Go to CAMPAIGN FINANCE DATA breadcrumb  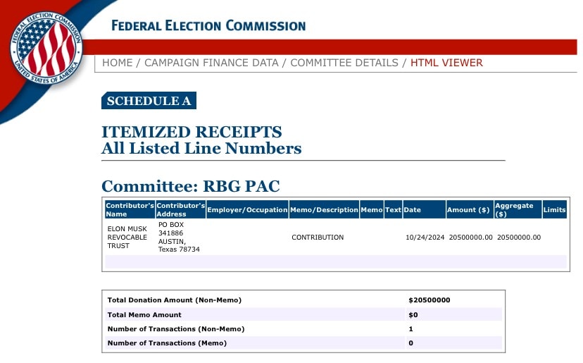[x=211, y=63]
